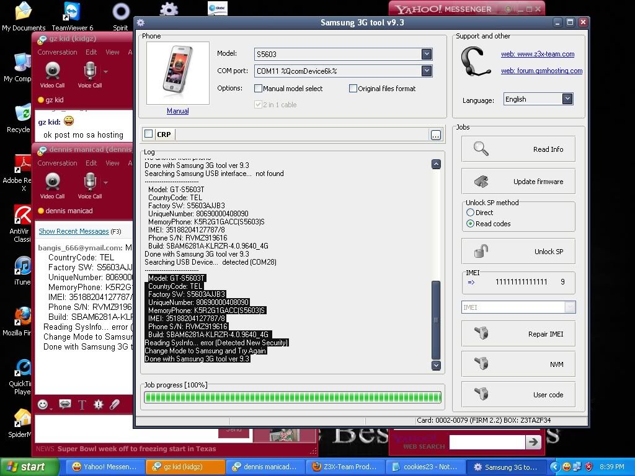The height and width of the screenshot is (476, 635).
Task: Click the Windows start button
Action: (29, 467)
